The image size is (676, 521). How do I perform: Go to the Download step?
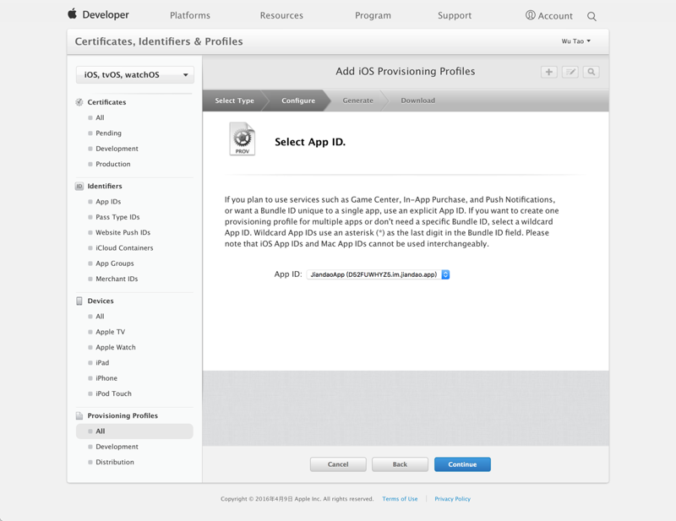click(417, 100)
